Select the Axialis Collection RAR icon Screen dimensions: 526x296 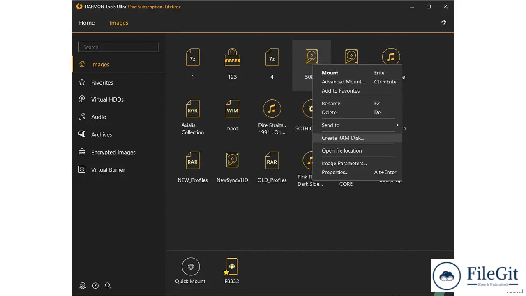click(192, 109)
